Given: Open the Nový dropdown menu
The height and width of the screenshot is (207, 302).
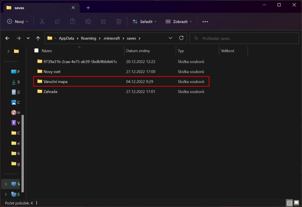Looking at the screenshot, I should tap(18, 22).
